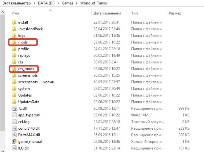The image size is (204, 152).
Task: Click size 0 КБ of cef.log
Action: (x=186, y=122)
